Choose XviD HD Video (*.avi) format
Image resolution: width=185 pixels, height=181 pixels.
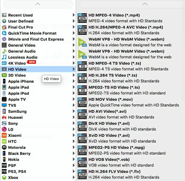click(x=109, y=135)
